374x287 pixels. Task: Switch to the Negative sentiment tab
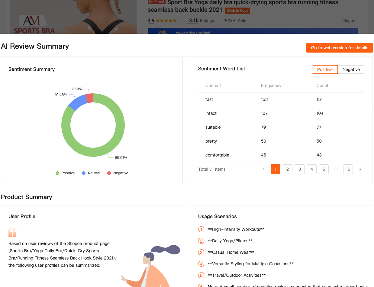[x=351, y=69]
